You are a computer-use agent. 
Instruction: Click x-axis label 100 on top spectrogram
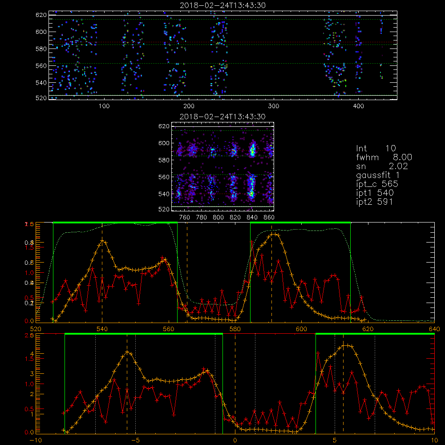(104, 106)
